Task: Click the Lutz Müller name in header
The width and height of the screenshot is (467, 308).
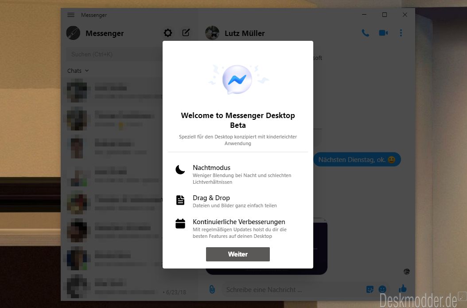Action: pos(245,33)
